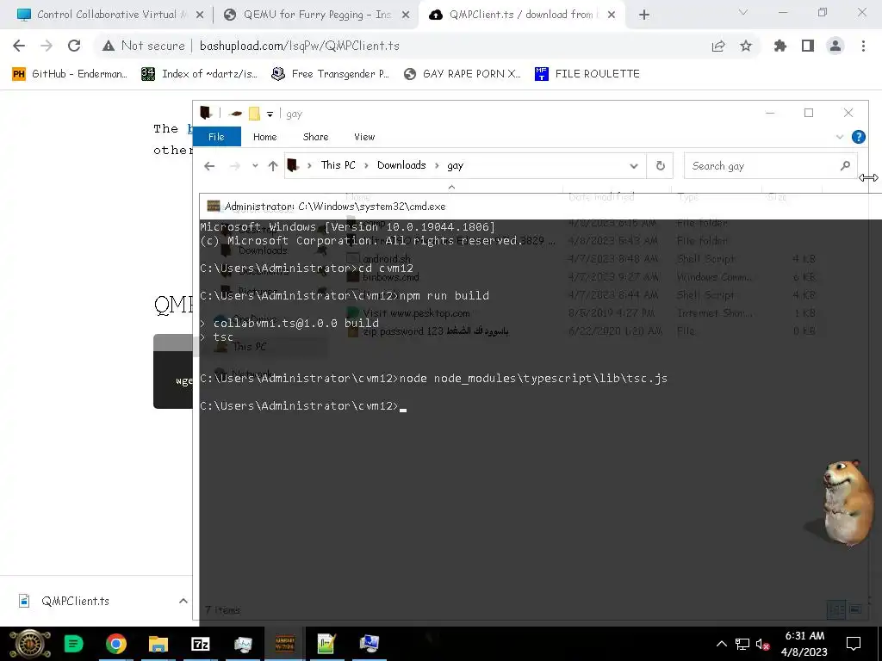
Task: Open the Windows Start button
Action: point(30,644)
